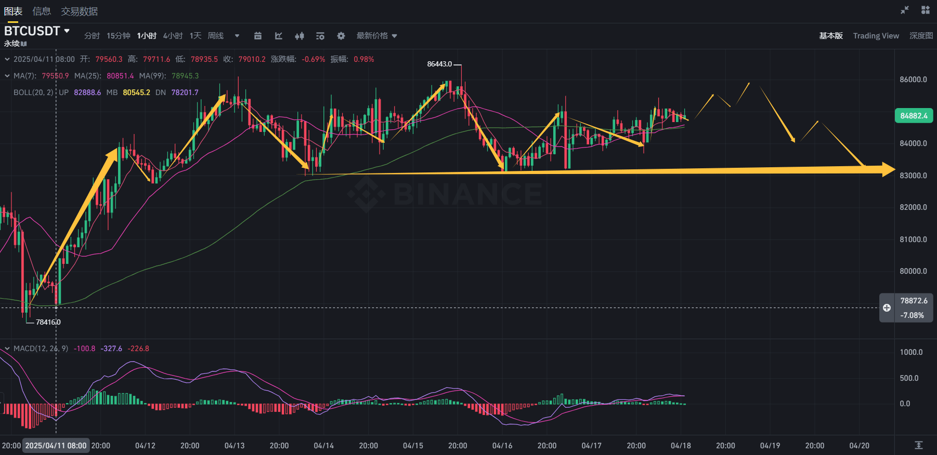Click the 83000.0 price axis label
Viewport: 937px width, 455px height.
(914, 176)
